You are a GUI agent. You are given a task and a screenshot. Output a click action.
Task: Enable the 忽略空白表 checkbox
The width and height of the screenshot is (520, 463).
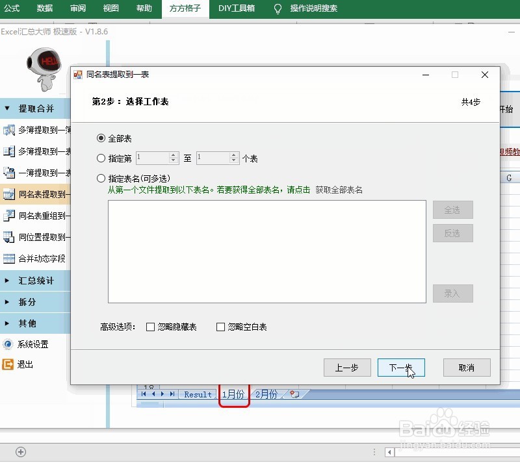coord(220,327)
